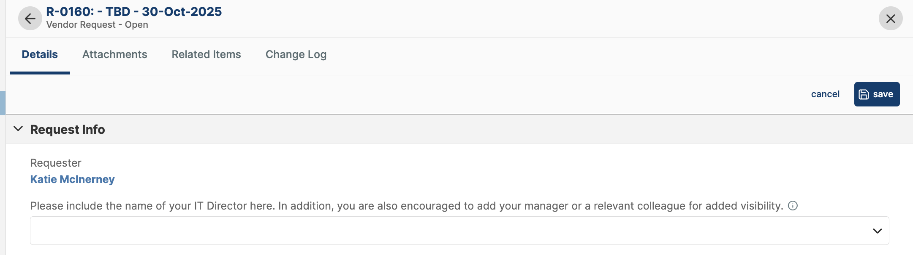The width and height of the screenshot is (913, 255).
Task: Switch to the Attachments tab
Action: pos(114,54)
